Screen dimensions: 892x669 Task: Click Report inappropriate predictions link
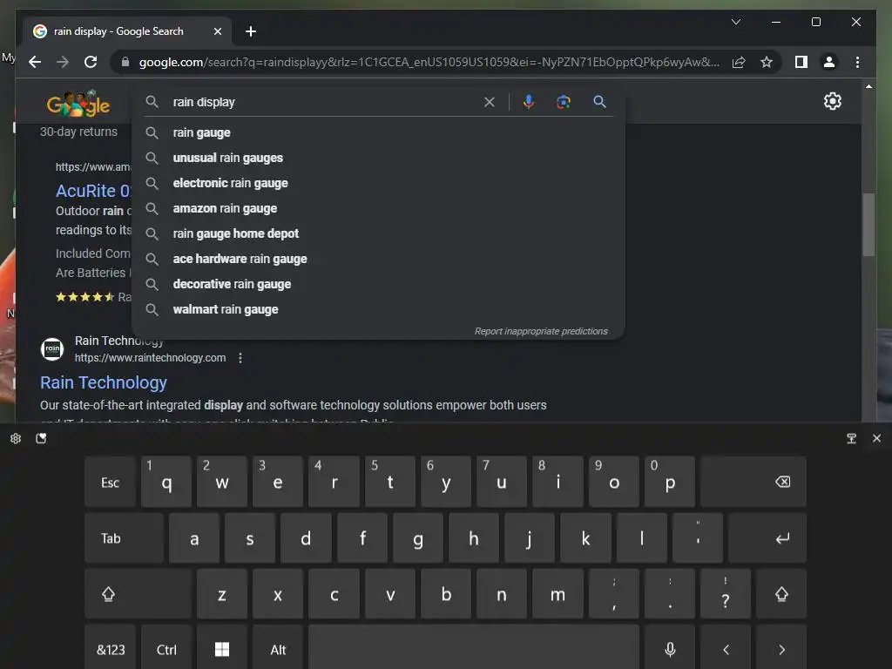[541, 331]
